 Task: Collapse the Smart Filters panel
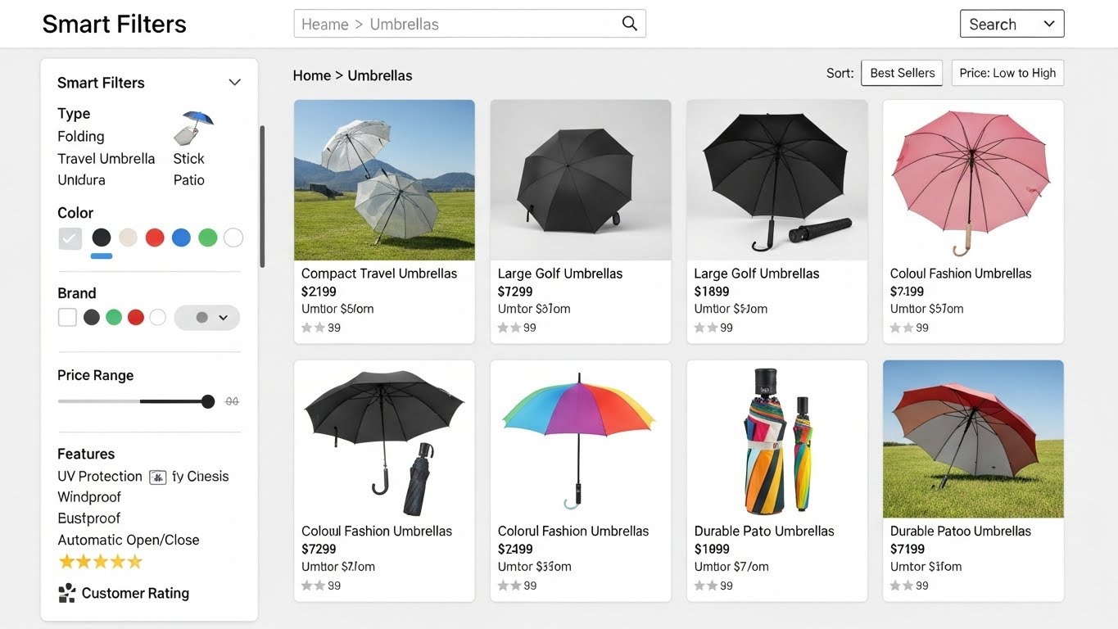(234, 82)
